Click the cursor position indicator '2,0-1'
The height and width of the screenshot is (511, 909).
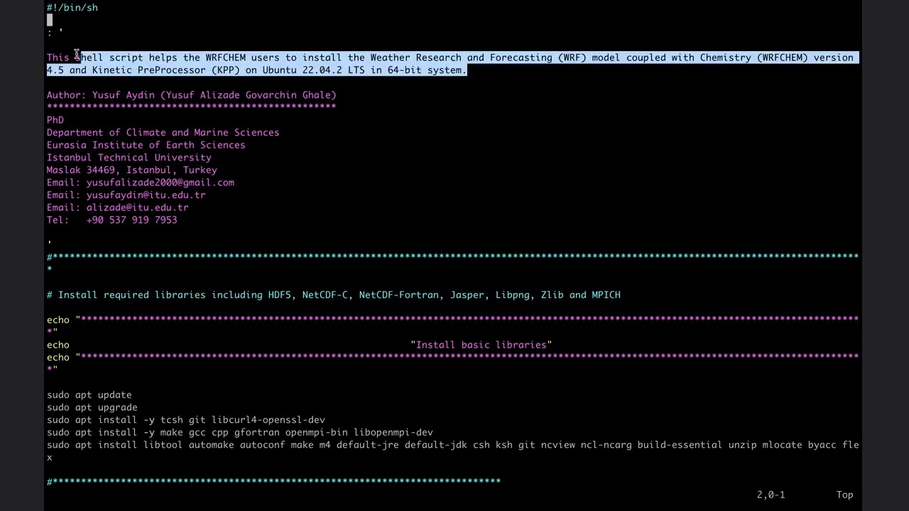(x=771, y=495)
